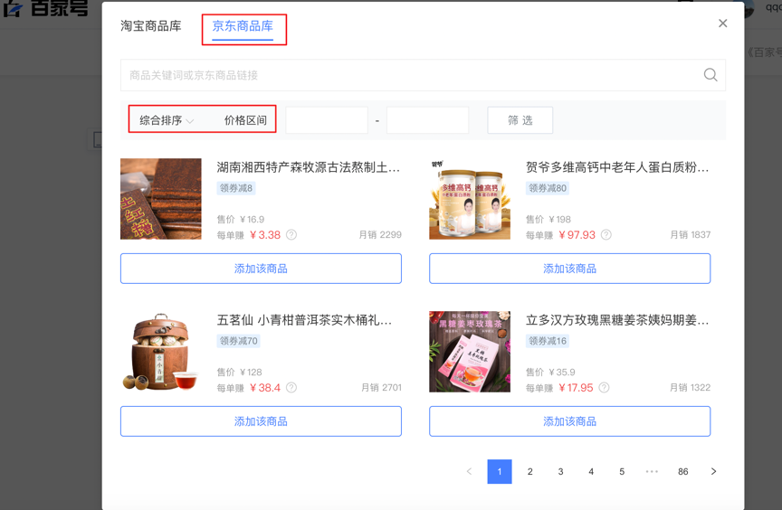
Task: Add the 贺爷多维高钙 protein powder product
Action: pos(569,269)
